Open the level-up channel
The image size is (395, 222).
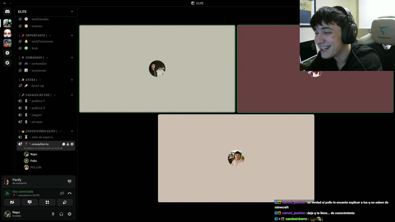pyautogui.click(x=46, y=86)
